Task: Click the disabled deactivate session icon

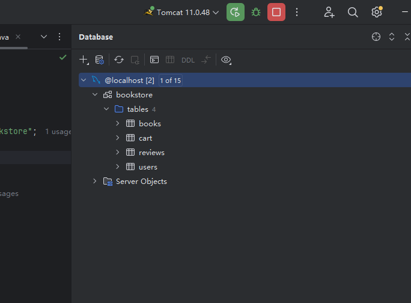Action: pyautogui.click(x=135, y=60)
